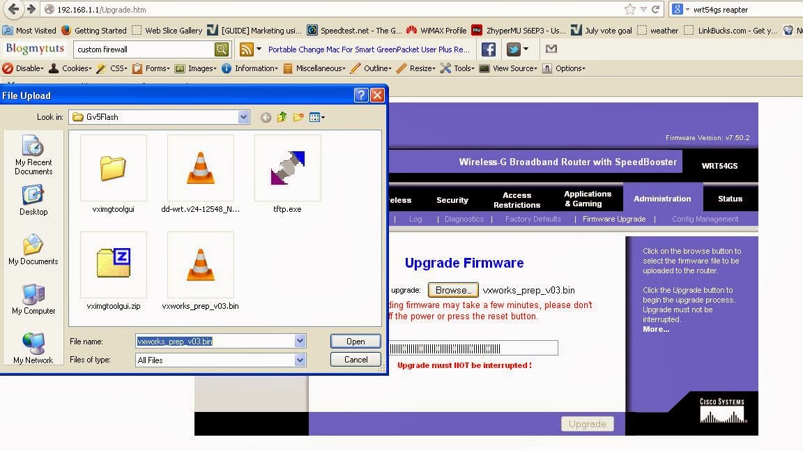Click Cancel in File Upload dialog
Image resolution: width=803 pixels, height=451 pixels.
click(355, 360)
